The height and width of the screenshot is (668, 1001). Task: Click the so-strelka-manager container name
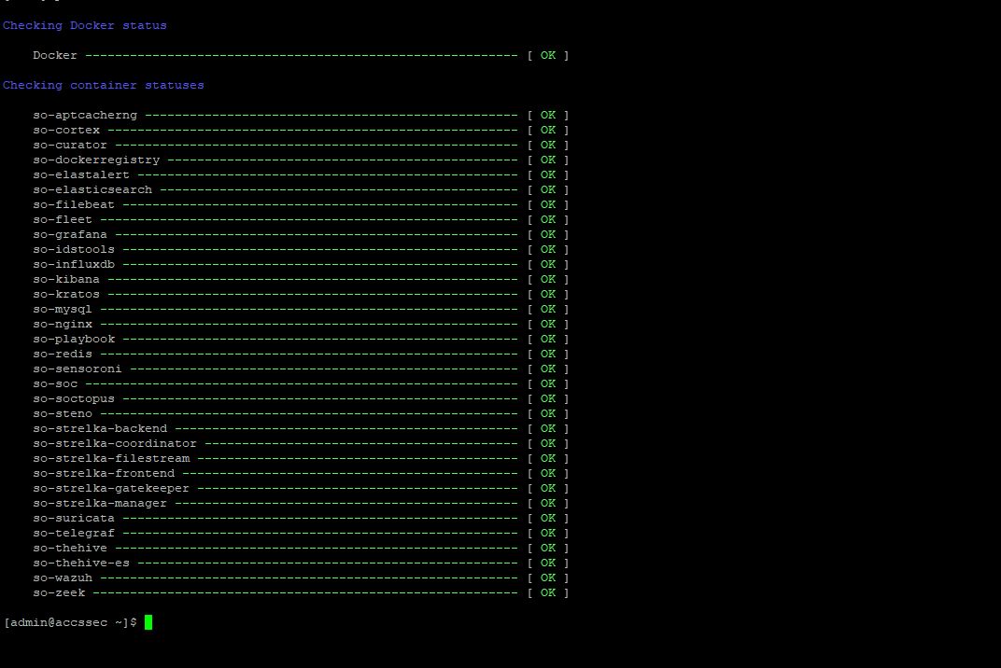[100, 504]
